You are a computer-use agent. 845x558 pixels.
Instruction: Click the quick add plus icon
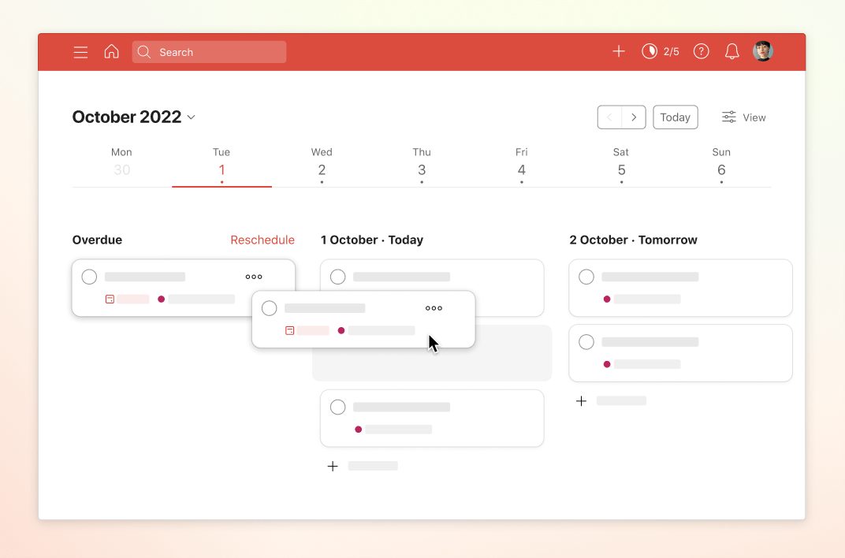click(x=619, y=52)
